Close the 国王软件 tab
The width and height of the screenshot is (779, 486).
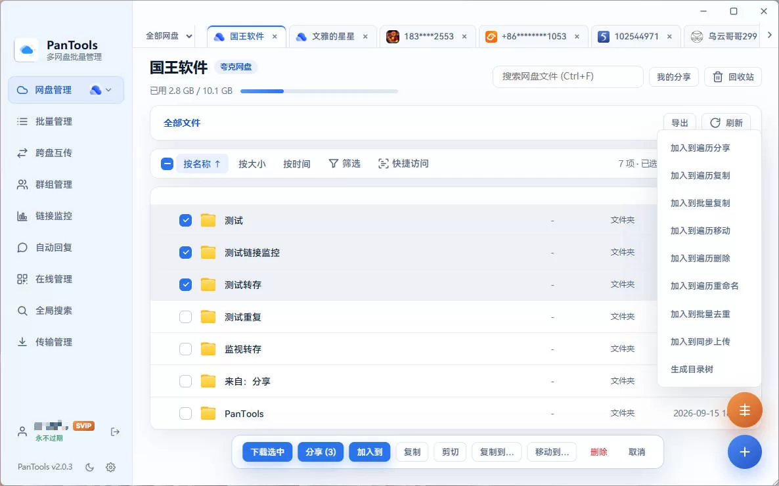[x=275, y=37]
